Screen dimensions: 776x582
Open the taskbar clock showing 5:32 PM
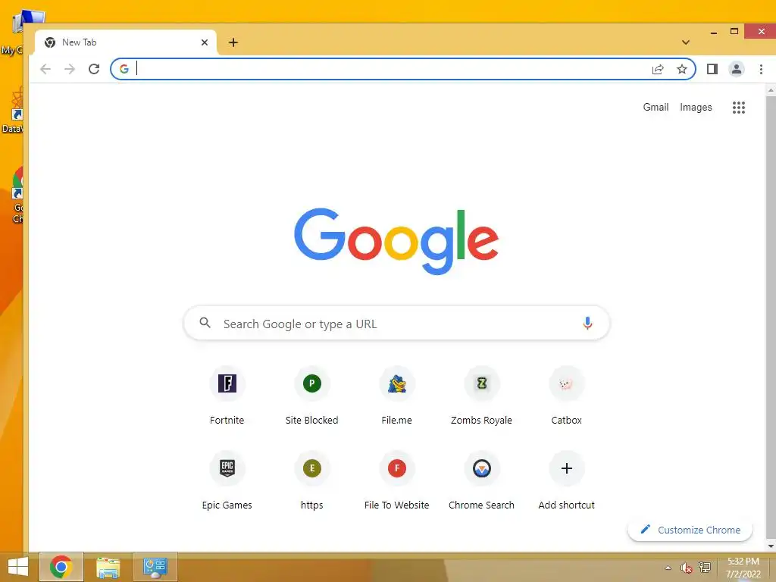pos(743,568)
